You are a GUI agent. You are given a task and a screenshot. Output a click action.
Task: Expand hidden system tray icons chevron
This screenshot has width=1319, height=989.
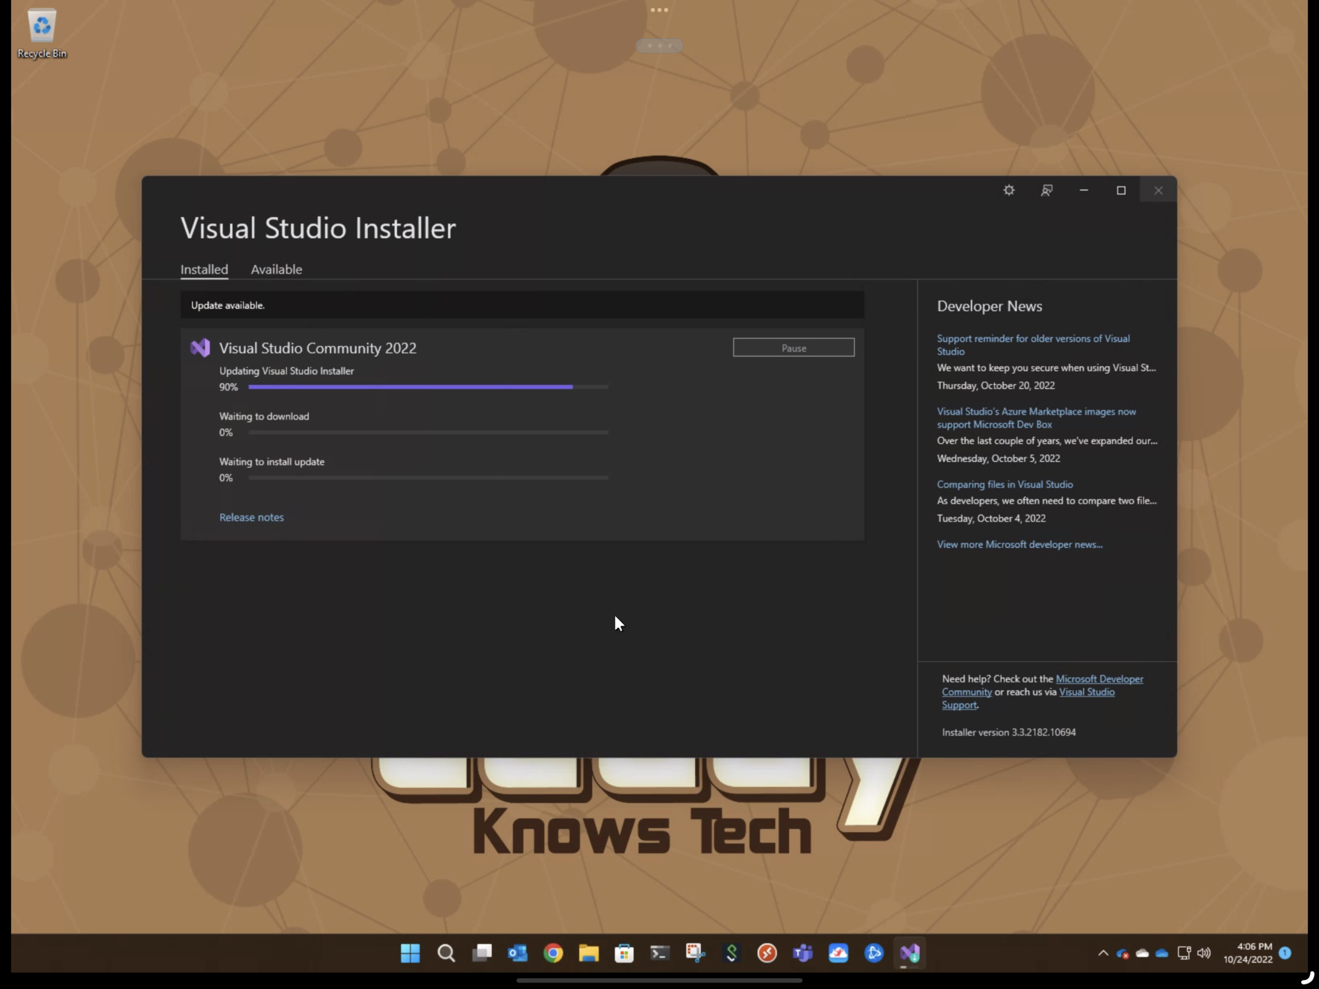pos(1103,953)
